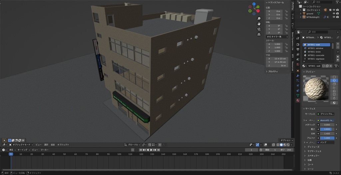This screenshot has height=175, width=341.
Task: Expand the ディフューズ section
Action: point(313,147)
